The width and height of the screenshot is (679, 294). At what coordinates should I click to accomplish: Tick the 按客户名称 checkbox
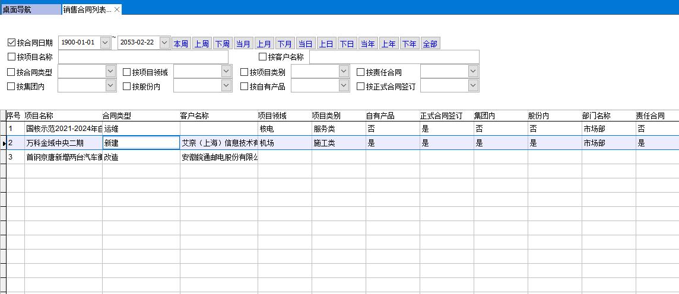[x=263, y=57]
